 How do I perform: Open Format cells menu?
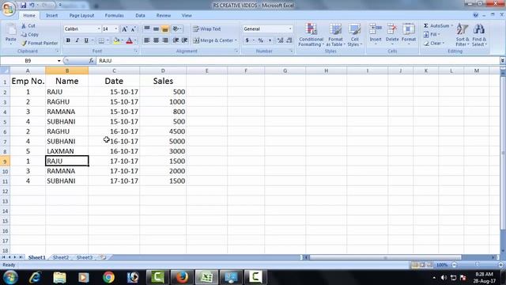(x=409, y=33)
